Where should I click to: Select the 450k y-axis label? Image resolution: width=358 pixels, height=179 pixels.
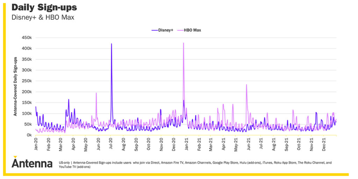pos(27,37)
